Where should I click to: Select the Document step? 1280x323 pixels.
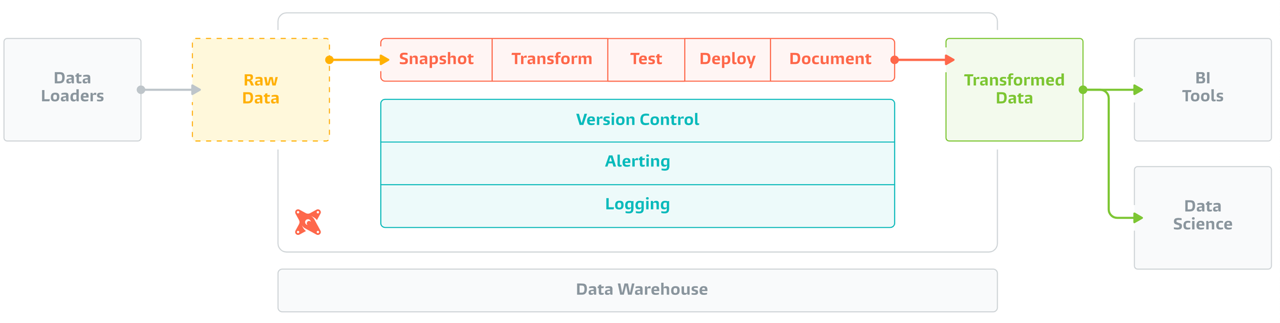tap(833, 60)
